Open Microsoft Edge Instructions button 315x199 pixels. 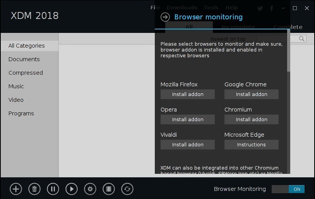pyautogui.click(x=252, y=144)
